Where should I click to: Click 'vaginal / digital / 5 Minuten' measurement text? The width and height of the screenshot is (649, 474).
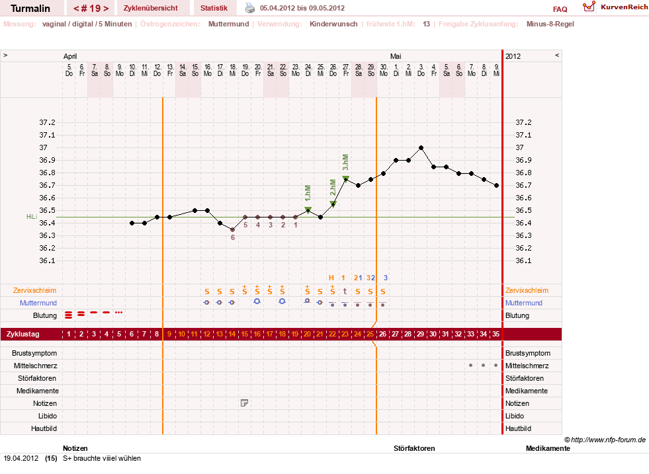pyautogui.click(x=87, y=24)
